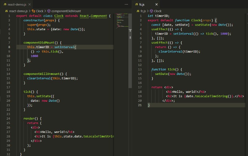Click the componentDidMount method icon in breadcrumb
Viewport: 248px width, 156px height.
[x=48, y=11]
